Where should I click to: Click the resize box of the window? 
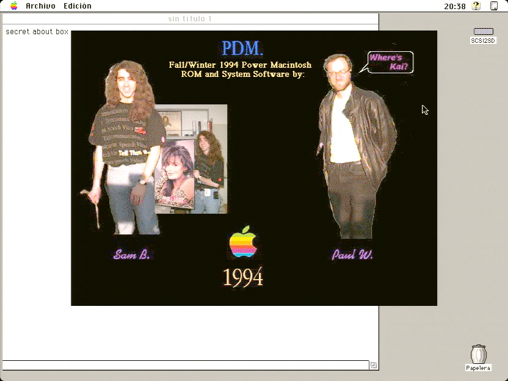tap(374, 365)
